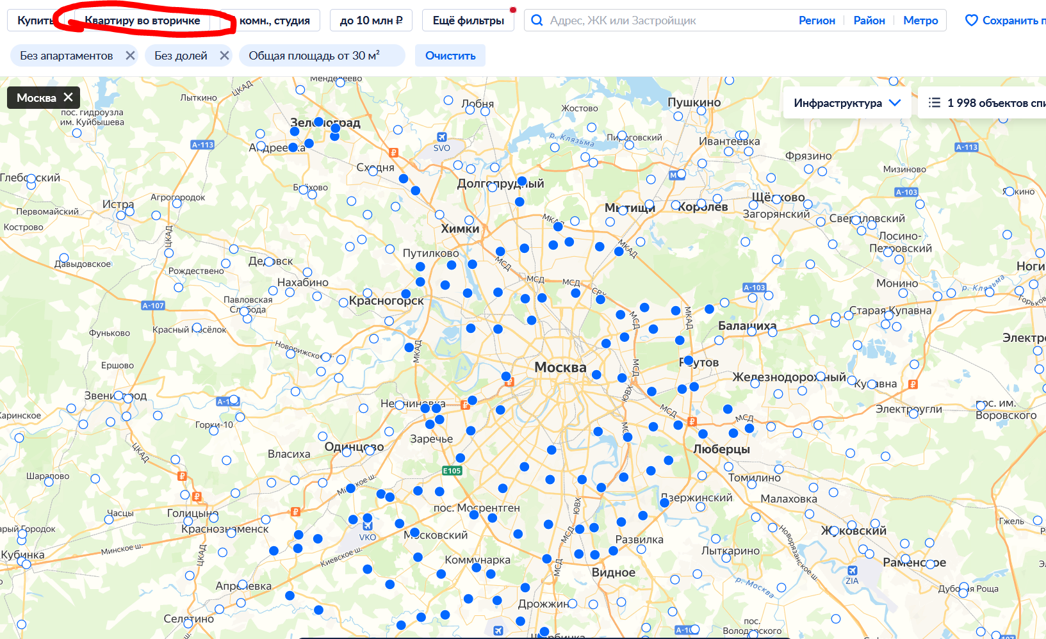Remove the Без апартаментов filter chip
Viewport: 1046px width, 639px height.
pyautogui.click(x=130, y=56)
